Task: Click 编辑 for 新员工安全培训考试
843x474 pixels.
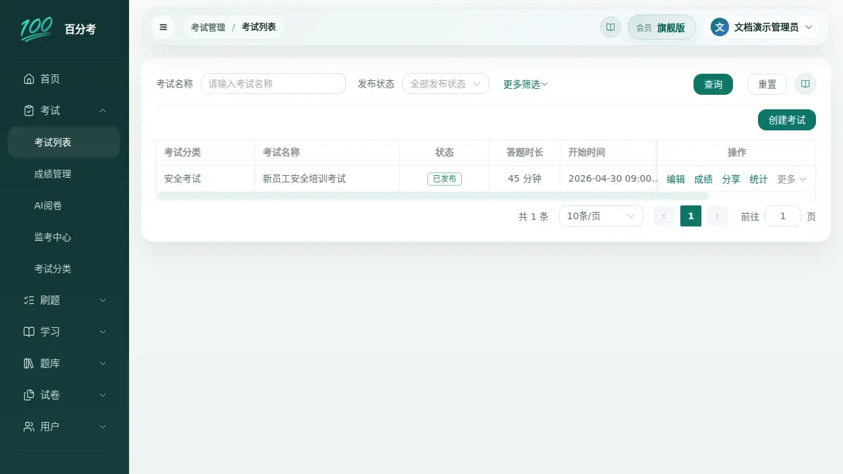Action: pyautogui.click(x=676, y=179)
